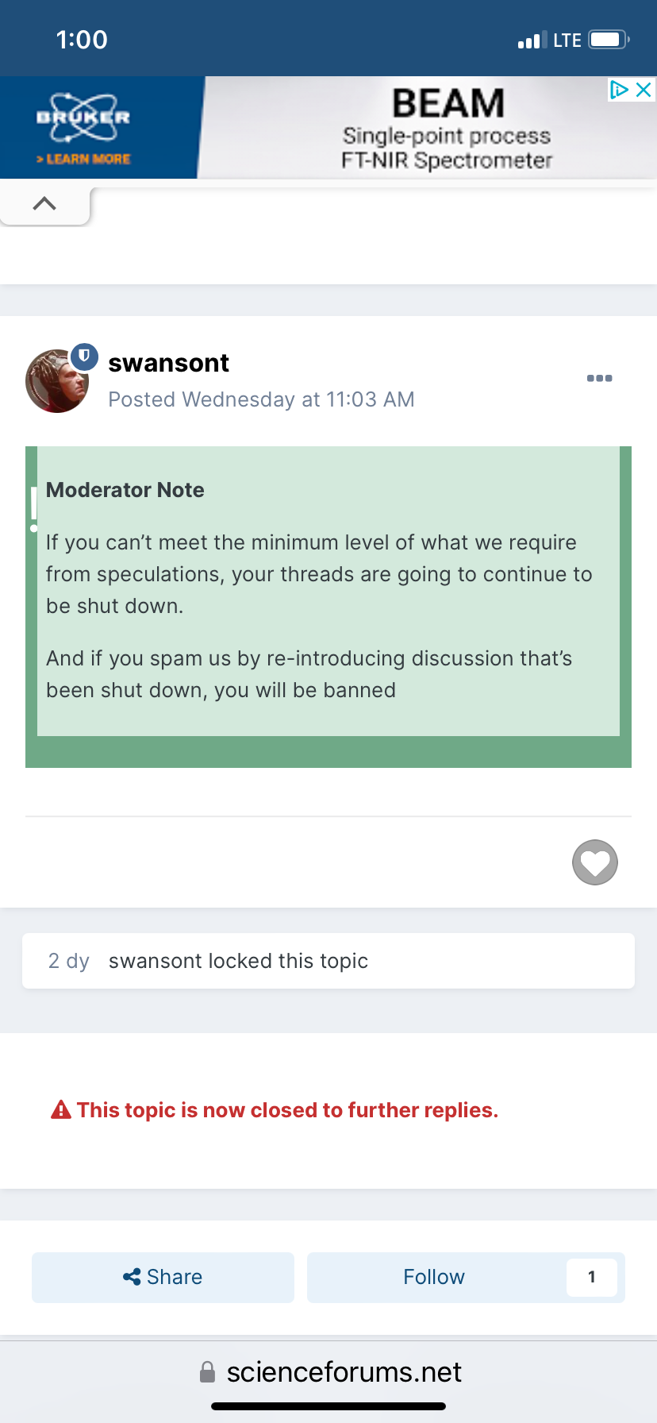Collapse the panel with the up chevron

coord(45,203)
